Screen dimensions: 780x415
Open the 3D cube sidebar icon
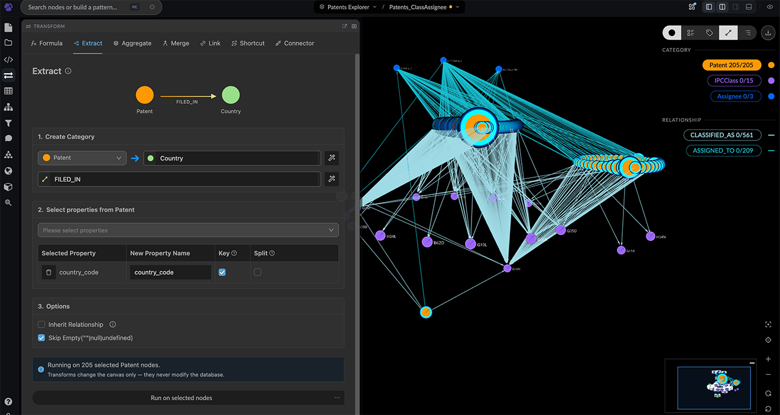click(x=8, y=187)
